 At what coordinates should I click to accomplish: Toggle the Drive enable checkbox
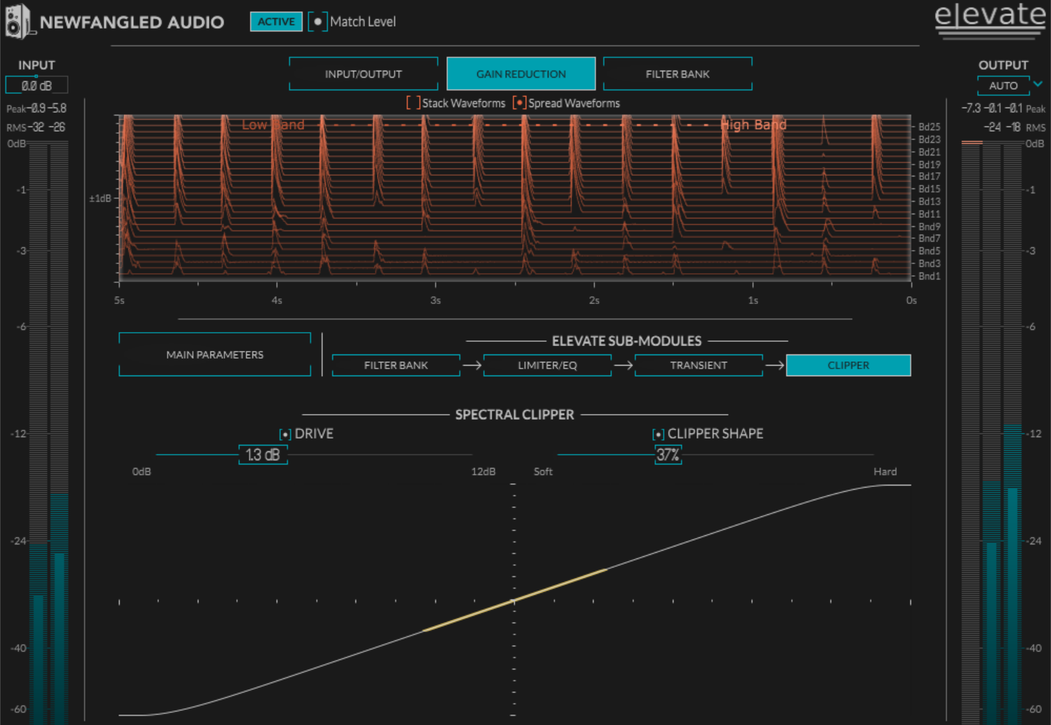(x=285, y=434)
